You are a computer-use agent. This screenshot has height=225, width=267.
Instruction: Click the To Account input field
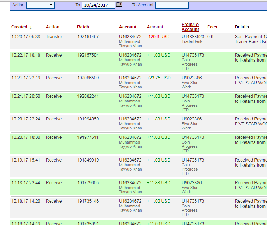[x=172, y=5]
